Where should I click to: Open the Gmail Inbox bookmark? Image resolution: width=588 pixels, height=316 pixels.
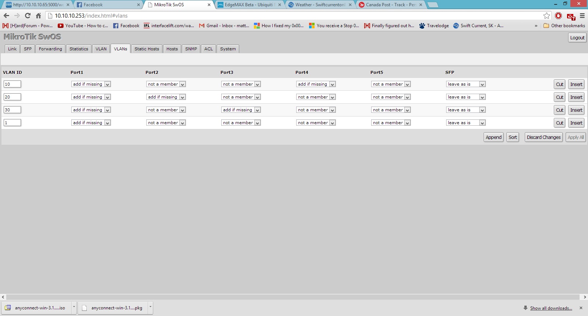point(224,26)
